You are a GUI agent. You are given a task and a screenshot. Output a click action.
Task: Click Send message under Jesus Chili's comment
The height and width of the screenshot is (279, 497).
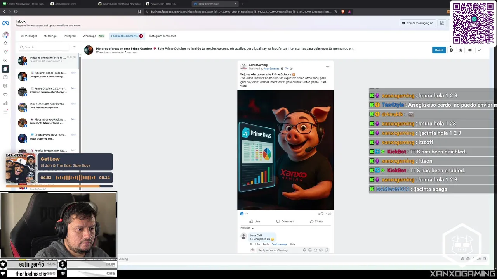[x=279, y=244]
